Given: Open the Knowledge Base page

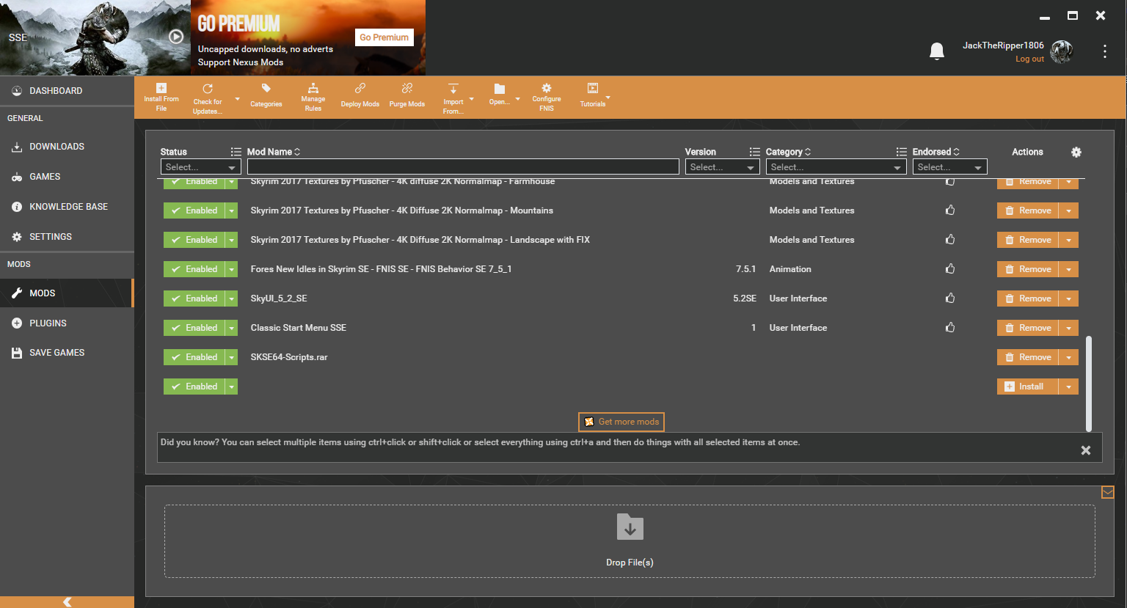Looking at the screenshot, I should tap(67, 207).
